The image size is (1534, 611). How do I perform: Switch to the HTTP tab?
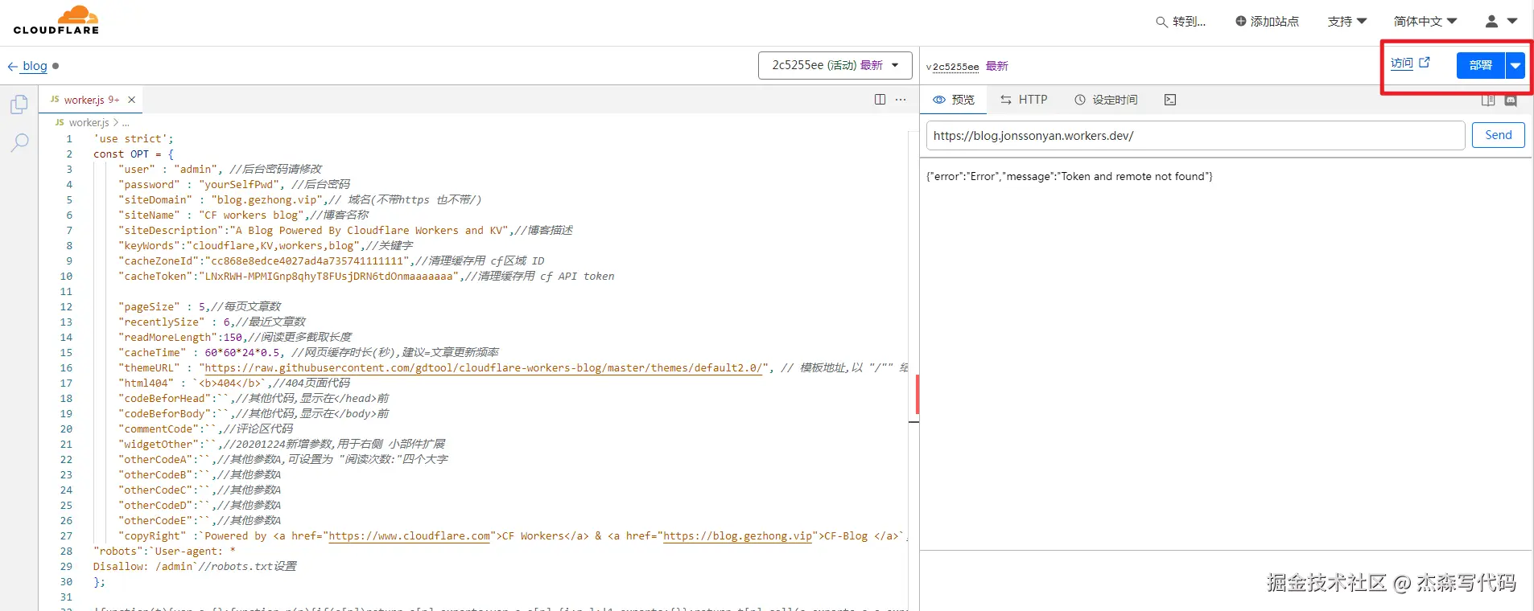(1024, 100)
